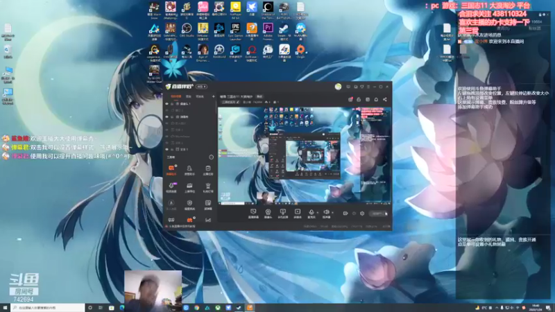The height and width of the screenshot is (312, 555).
Task: Open Chrome from the taskbar
Action: 196,308
